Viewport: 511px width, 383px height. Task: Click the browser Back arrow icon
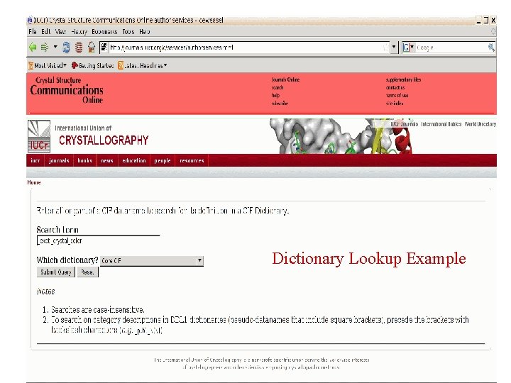point(33,48)
